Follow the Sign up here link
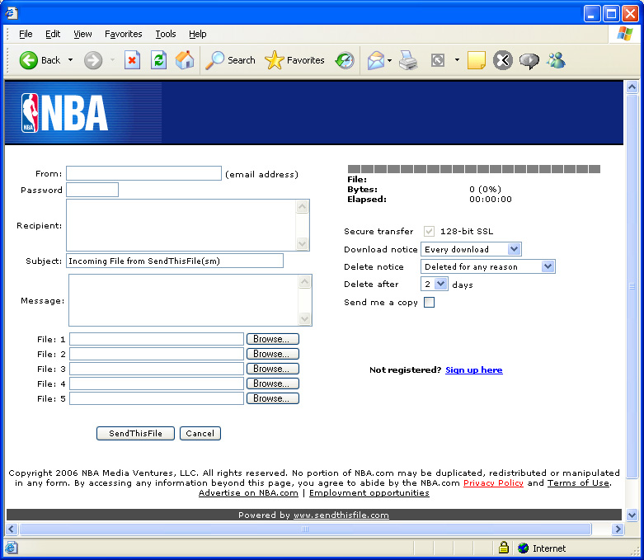This screenshot has width=644, height=560. [473, 370]
